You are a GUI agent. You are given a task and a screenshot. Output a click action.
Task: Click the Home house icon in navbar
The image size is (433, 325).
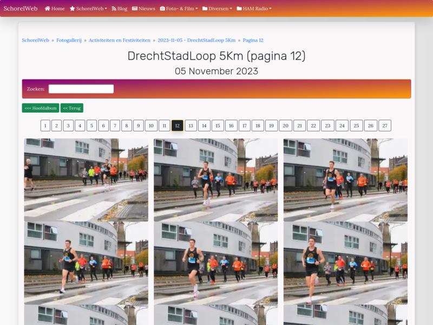coord(48,9)
